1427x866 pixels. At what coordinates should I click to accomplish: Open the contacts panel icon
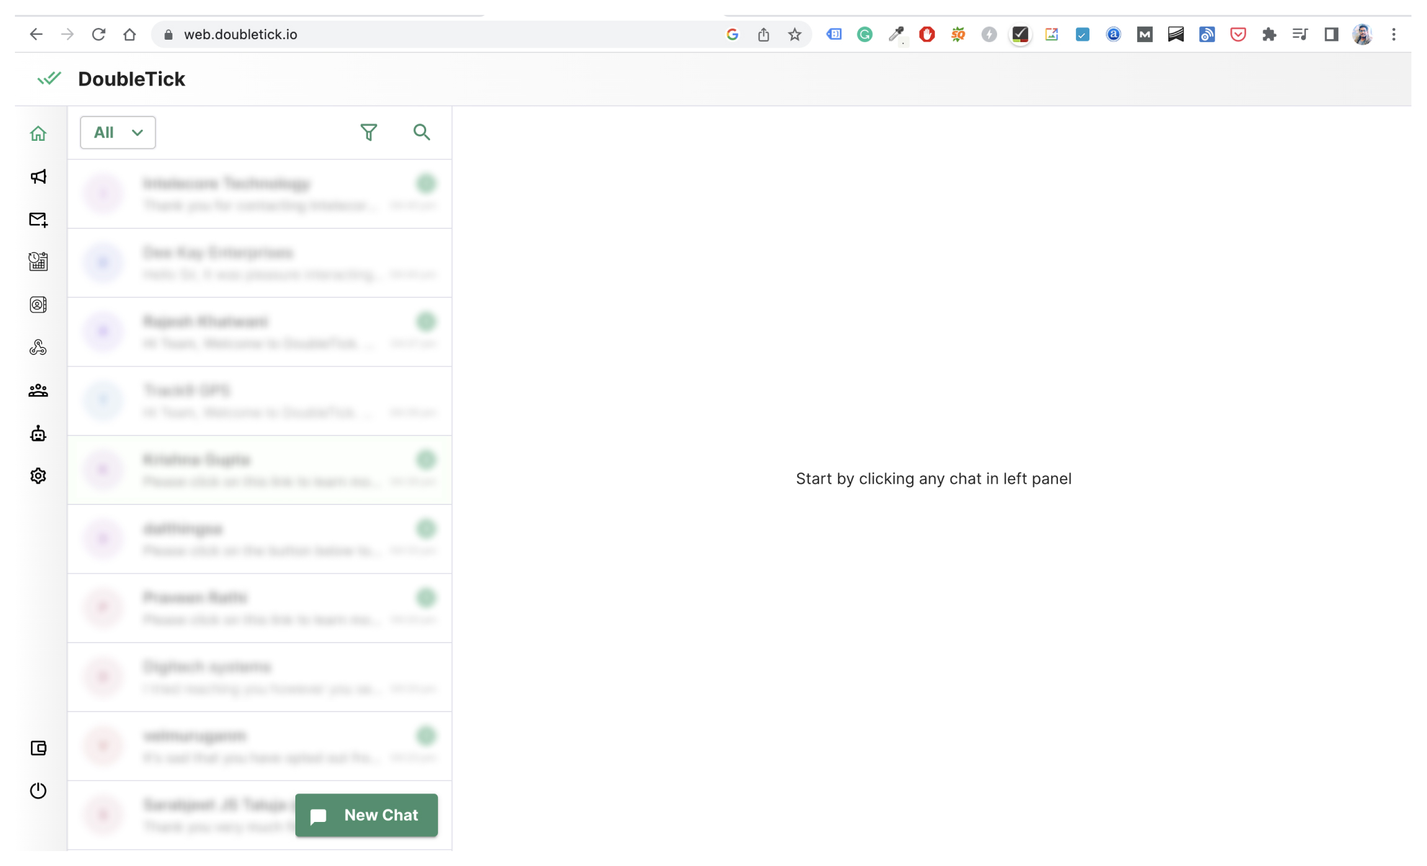pos(38,305)
